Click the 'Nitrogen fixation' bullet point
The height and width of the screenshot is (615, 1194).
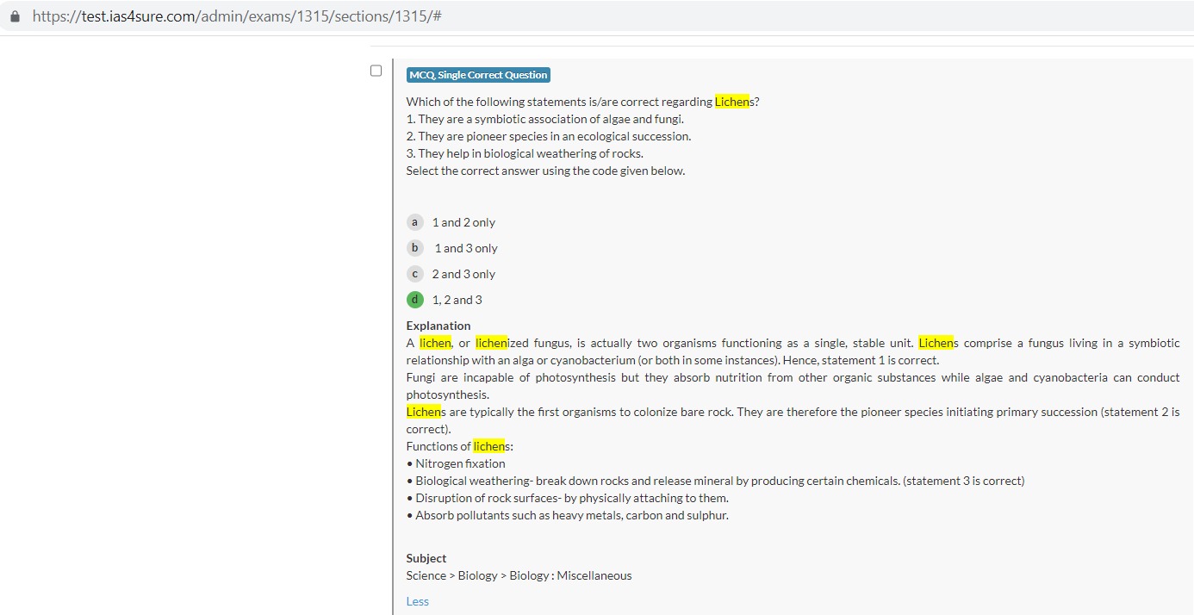pos(460,463)
